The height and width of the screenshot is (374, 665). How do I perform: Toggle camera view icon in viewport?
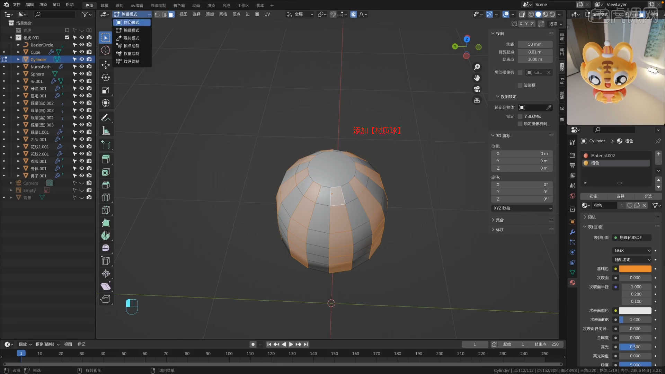tap(477, 89)
